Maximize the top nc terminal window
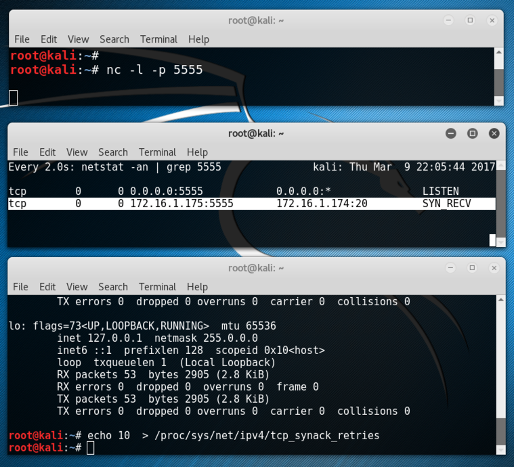 pyautogui.click(x=470, y=20)
